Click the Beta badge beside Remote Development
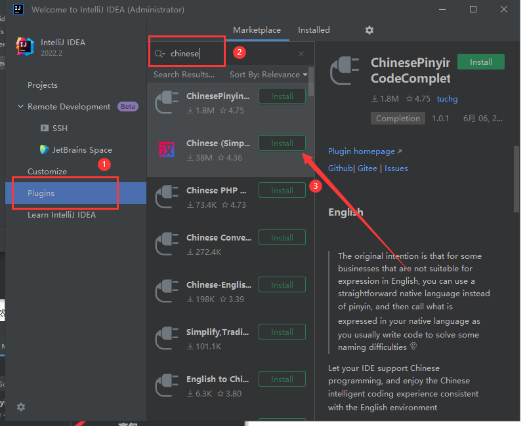Screen dimensions: 525x426 point(127,106)
